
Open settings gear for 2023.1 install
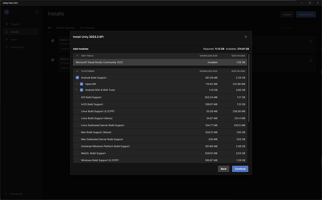point(311,42)
